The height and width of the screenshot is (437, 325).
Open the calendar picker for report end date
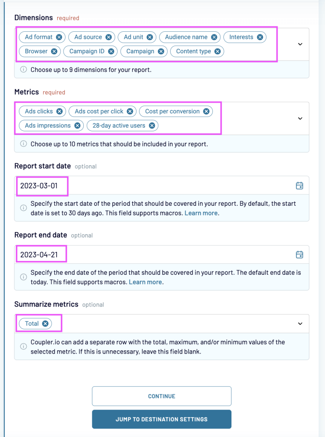click(x=299, y=254)
